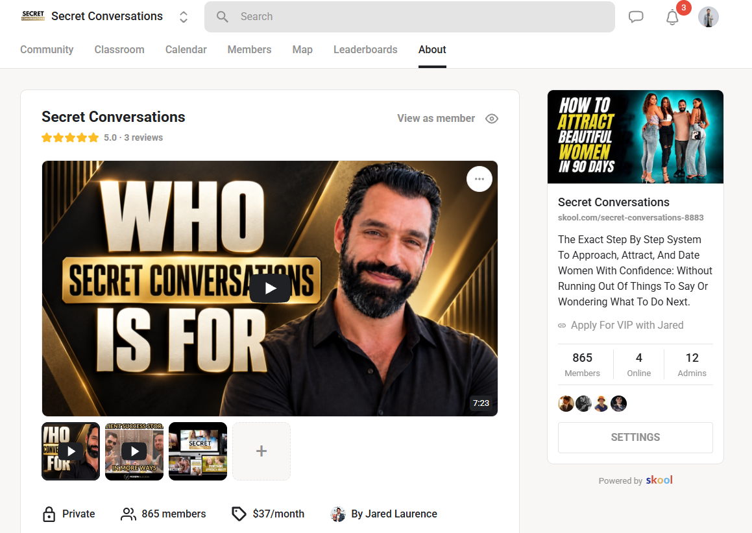Viewport: 752px width, 533px height.
Task: Click the 865 members people icon
Action: point(128,514)
